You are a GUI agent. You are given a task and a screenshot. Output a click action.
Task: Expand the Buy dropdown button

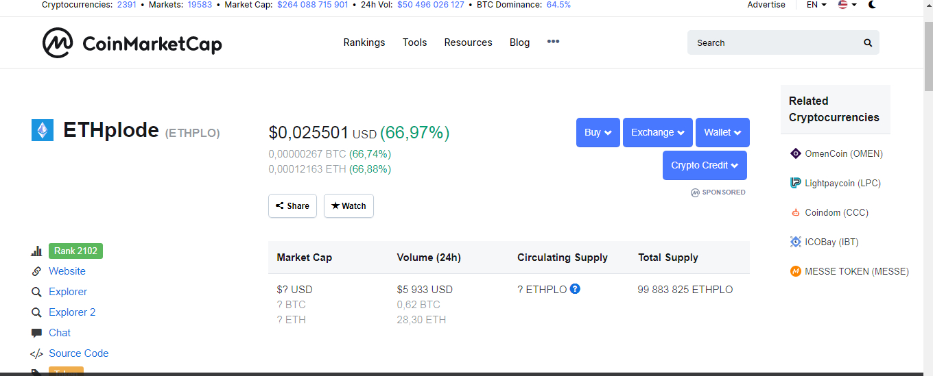(x=598, y=133)
